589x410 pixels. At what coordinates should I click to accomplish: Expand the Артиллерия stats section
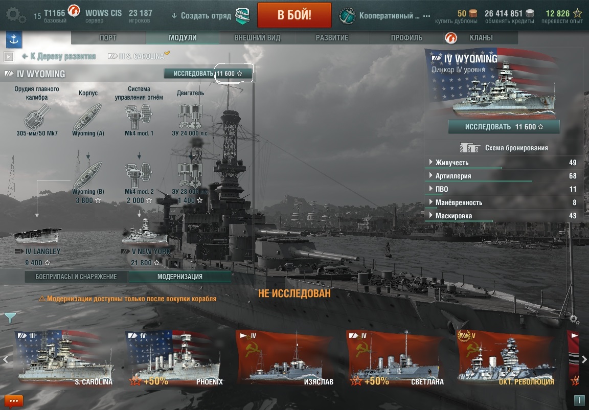(504, 176)
